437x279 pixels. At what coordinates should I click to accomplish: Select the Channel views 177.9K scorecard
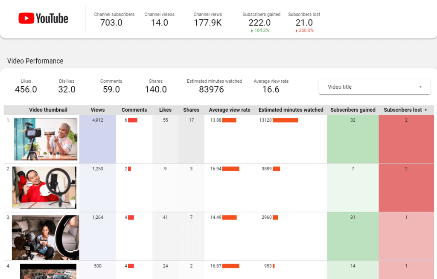[x=207, y=20]
